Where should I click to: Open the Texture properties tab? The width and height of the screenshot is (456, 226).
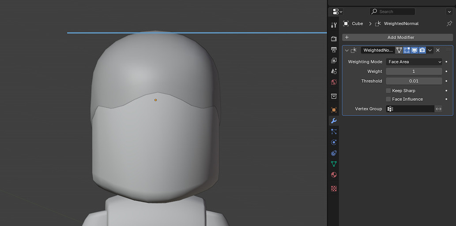(334, 189)
